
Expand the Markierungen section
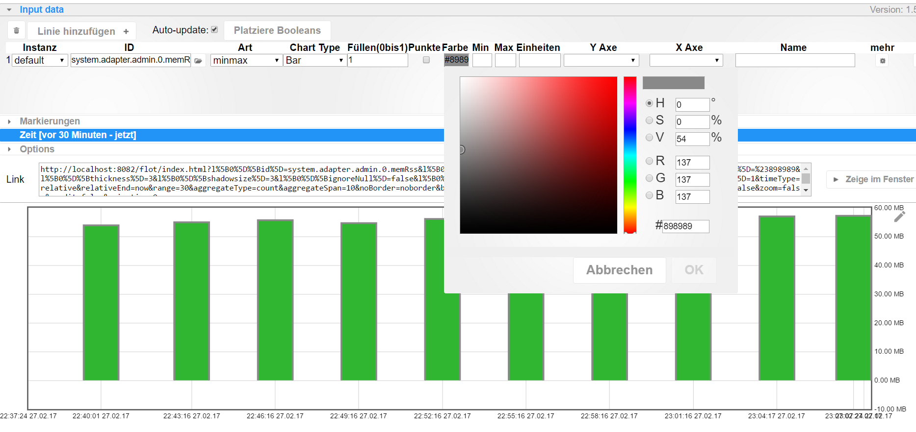[50, 121]
